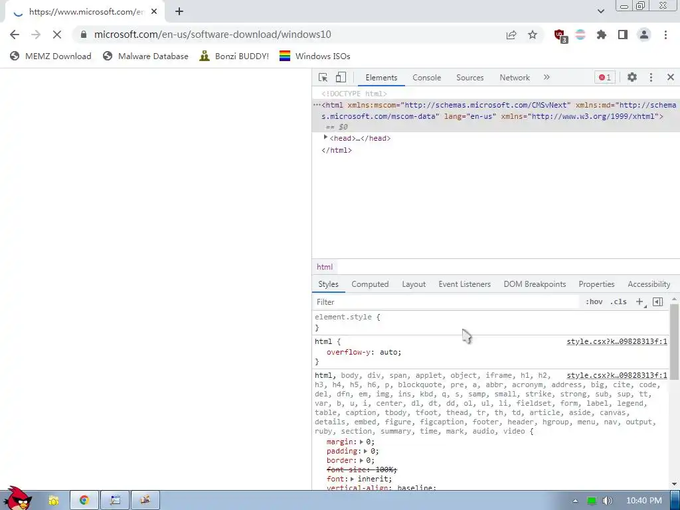Viewport: 680px width, 510px height.
Task: Toggle computed styles sidebar icon
Action: [658, 302]
